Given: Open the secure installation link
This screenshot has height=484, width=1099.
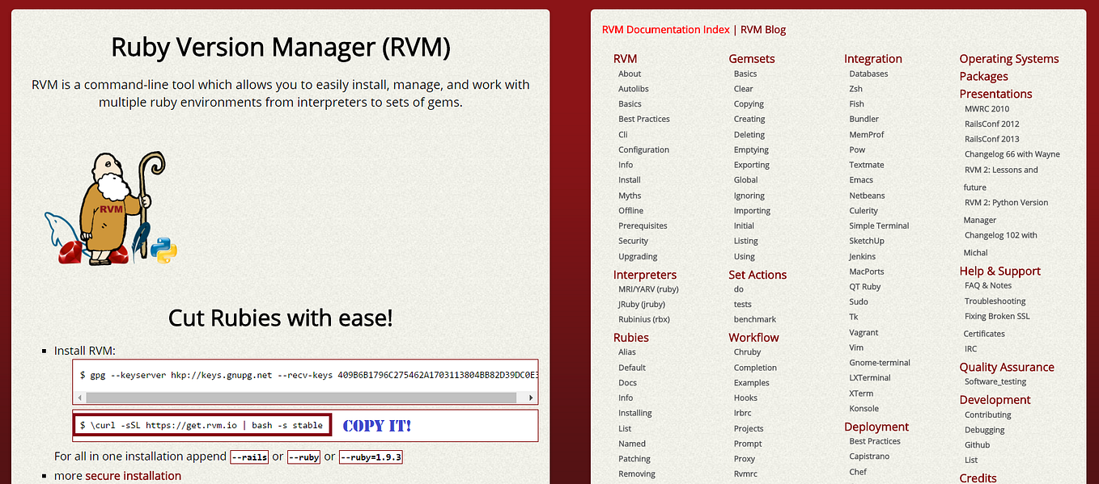Looking at the screenshot, I should pyautogui.click(x=133, y=475).
